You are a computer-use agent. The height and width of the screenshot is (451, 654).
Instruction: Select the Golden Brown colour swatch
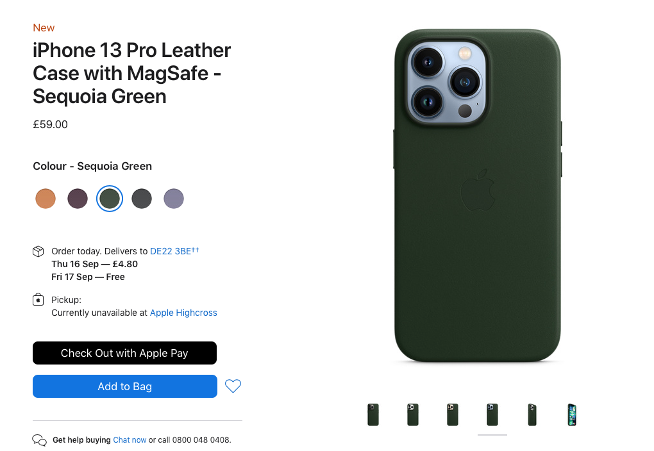46,199
